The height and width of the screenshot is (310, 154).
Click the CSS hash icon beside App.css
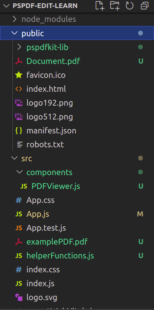pyautogui.click(x=19, y=200)
